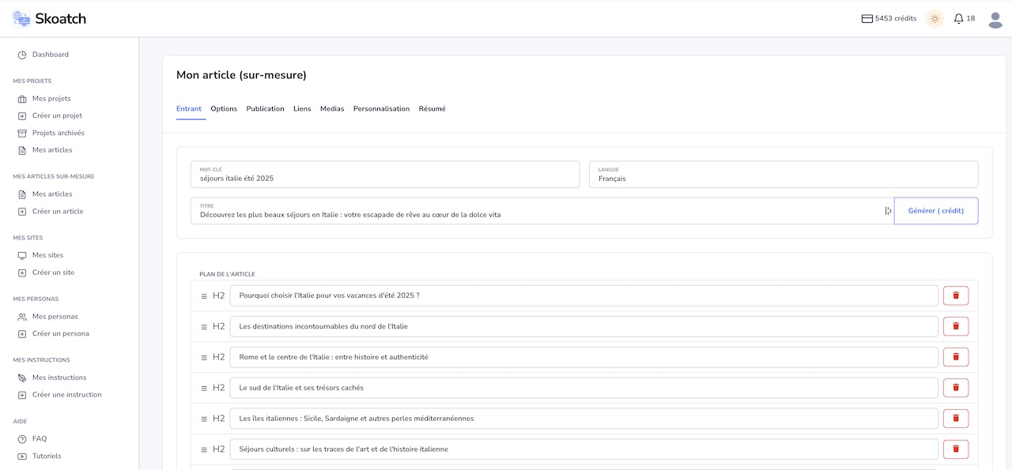
Task: Edit the 'destinations incontournables du nord' heading field
Action: click(x=583, y=326)
